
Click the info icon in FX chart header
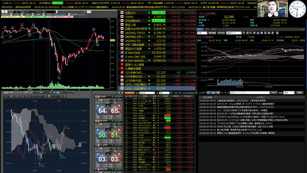pyautogui.click(x=51, y=92)
